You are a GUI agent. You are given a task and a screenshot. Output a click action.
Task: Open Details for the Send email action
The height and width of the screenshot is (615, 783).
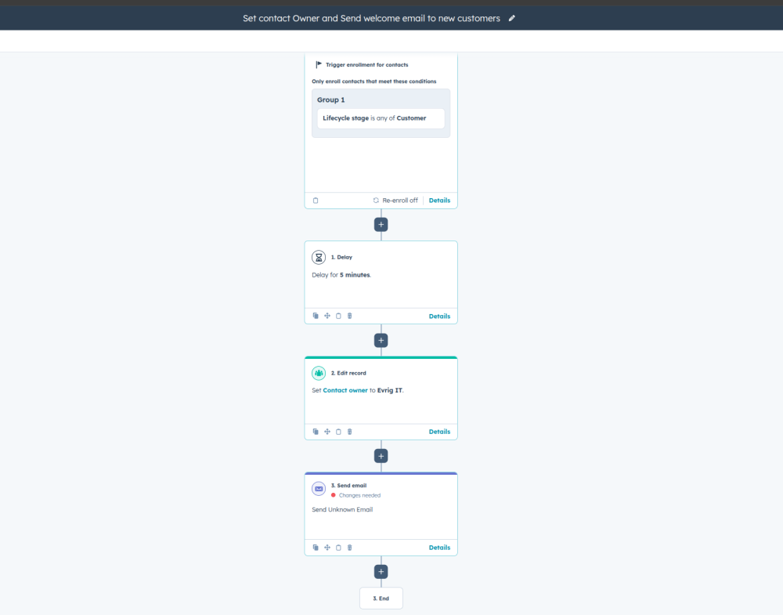point(439,548)
